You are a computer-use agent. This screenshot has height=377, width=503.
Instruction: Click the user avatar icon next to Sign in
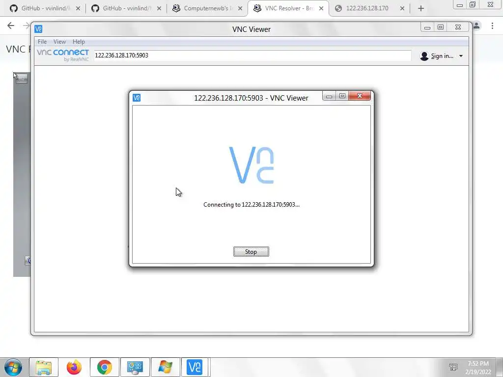coord(424,56)
